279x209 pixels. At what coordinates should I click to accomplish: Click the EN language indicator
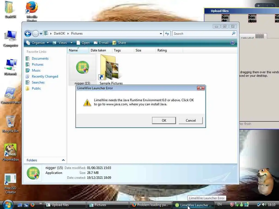(220, 204)
